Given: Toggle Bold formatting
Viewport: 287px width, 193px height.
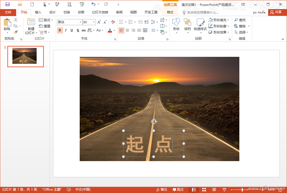Looking at the screenshot, I should click(x=60, y=30).
